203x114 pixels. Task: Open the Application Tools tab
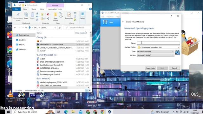click(55, 9)
